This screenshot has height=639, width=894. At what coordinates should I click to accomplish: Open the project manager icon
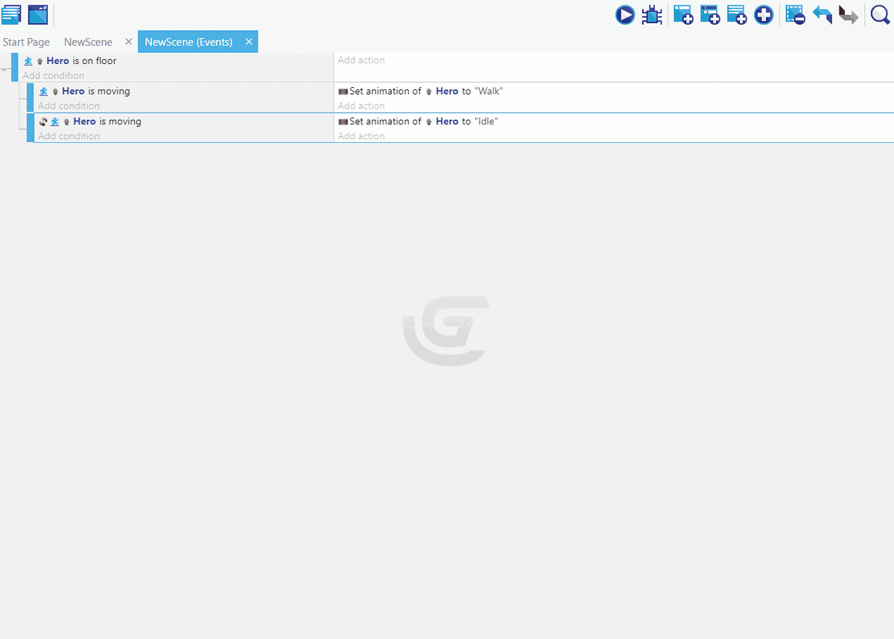tap(11, 14)
